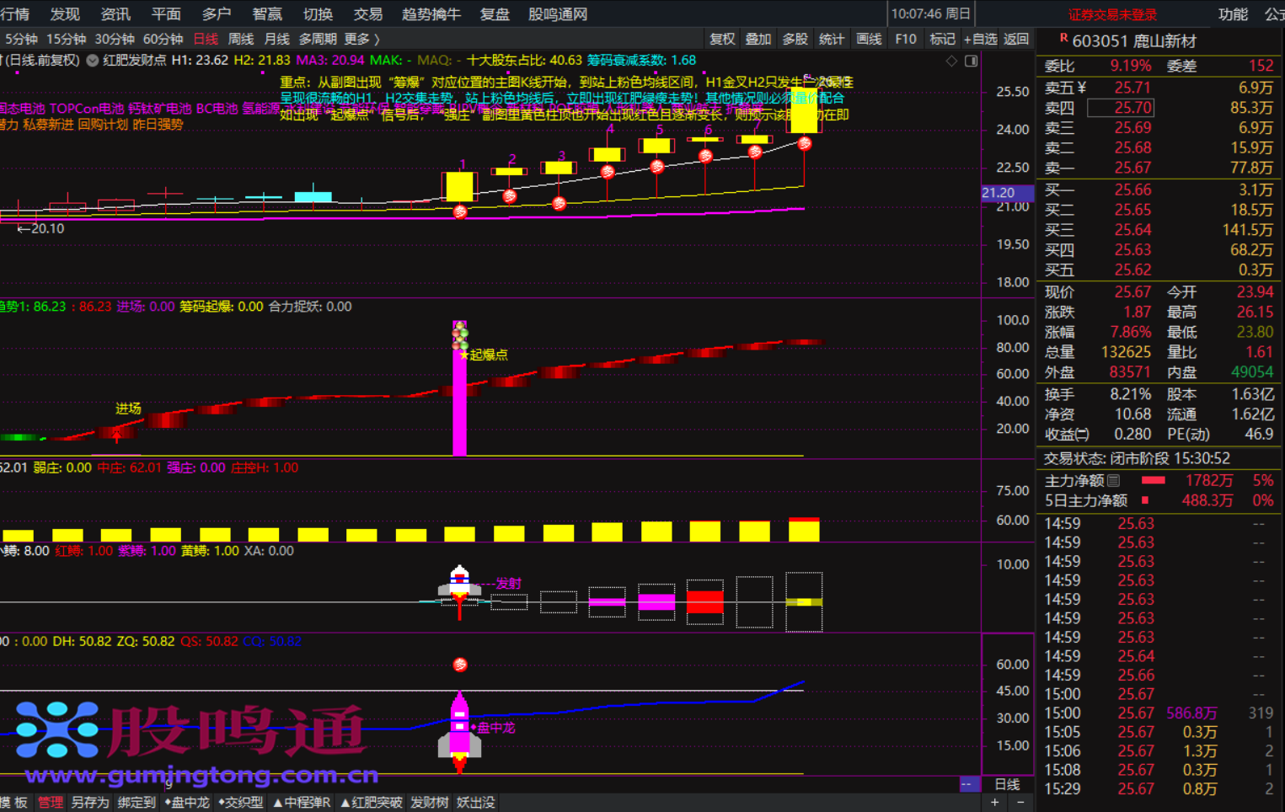Select the 盘中龙 indicator tab
The width and height of the screenshot is (1285, 812).
pos(186,803)
